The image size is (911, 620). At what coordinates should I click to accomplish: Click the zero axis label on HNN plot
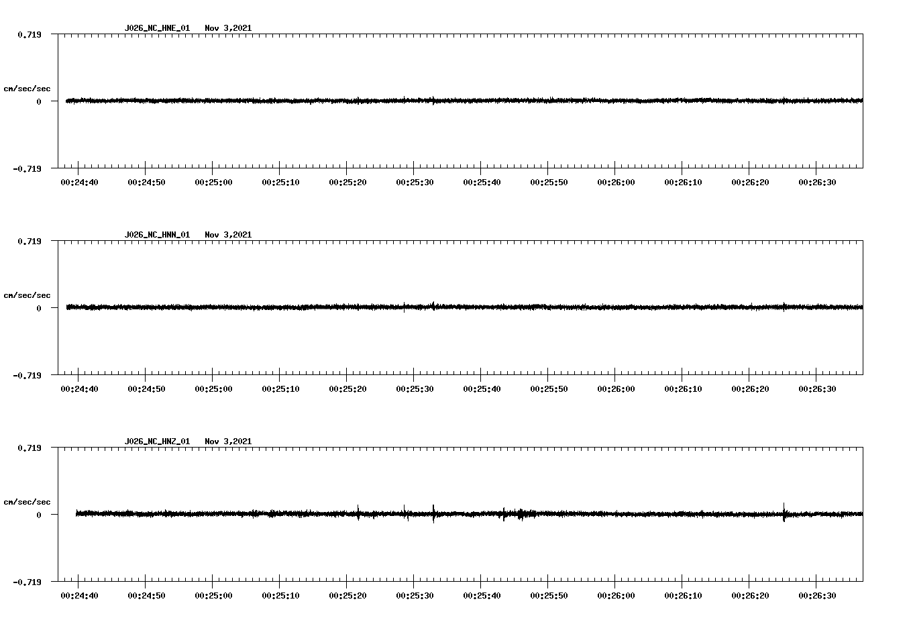pos(39,308)
